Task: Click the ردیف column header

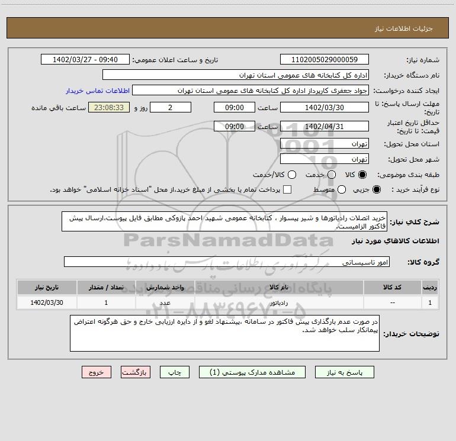Action: point(430,287)
